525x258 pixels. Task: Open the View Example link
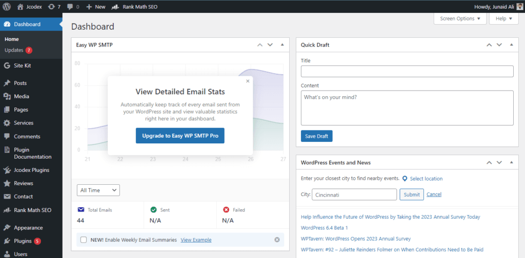pos(196,240)
